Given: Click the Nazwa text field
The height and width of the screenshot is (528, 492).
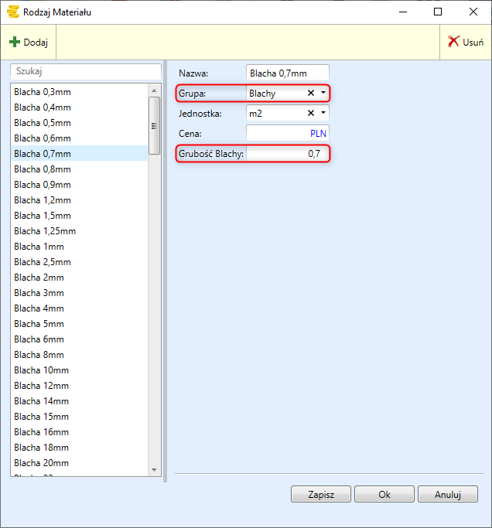Looking at the screenshot, I should click(287, 73).
